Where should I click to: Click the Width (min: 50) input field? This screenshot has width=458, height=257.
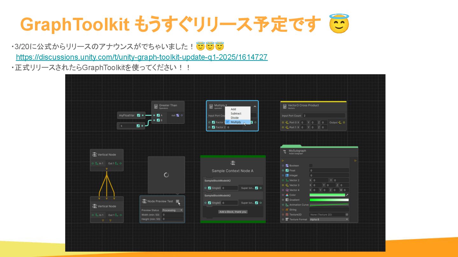click(172, 215)
